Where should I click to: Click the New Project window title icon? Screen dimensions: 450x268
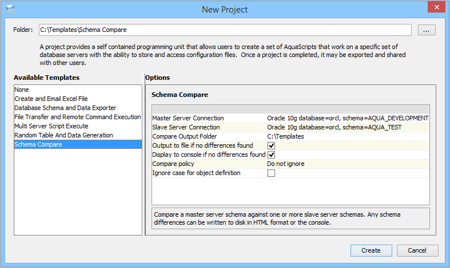(x=10, y=9)
